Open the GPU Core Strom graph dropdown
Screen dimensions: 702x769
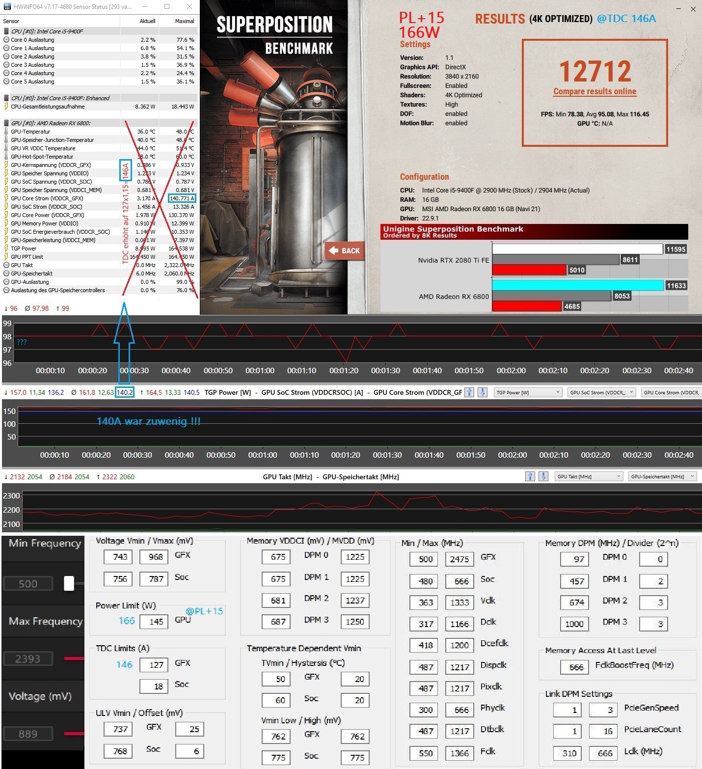pos(671,392)
